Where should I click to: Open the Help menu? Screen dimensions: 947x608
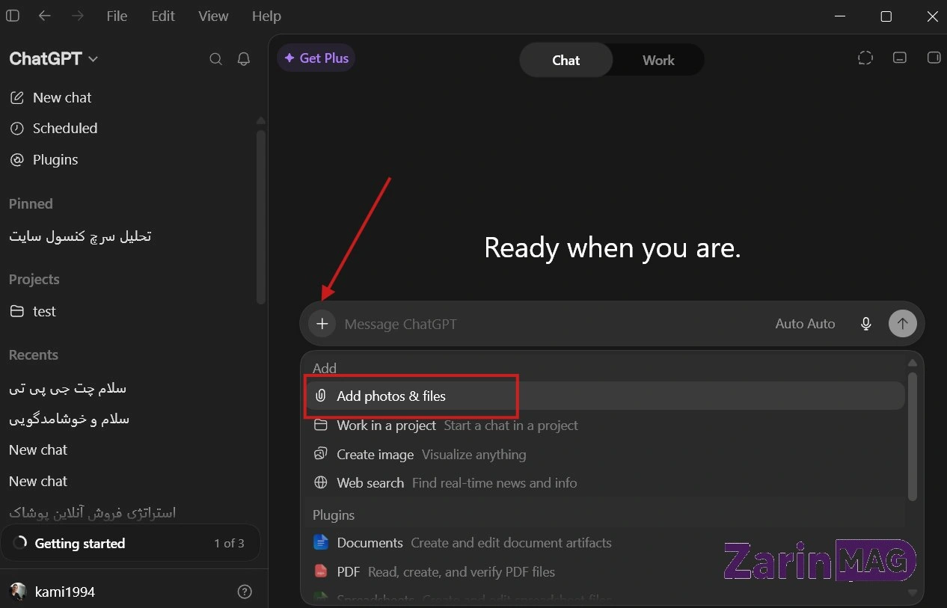(x=266, y=16)
